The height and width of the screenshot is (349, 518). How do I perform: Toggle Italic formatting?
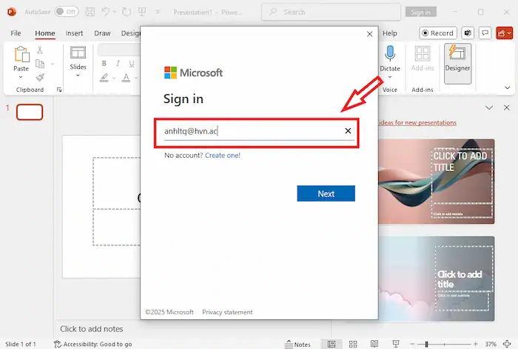pos(118,64)
